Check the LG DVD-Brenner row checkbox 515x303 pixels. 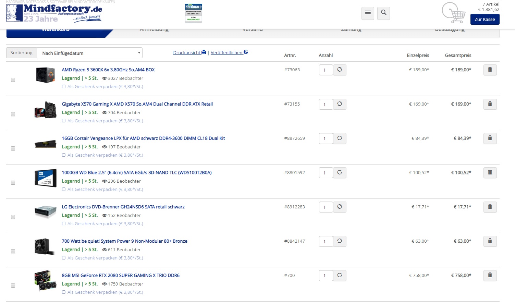(x=13, y=217)
